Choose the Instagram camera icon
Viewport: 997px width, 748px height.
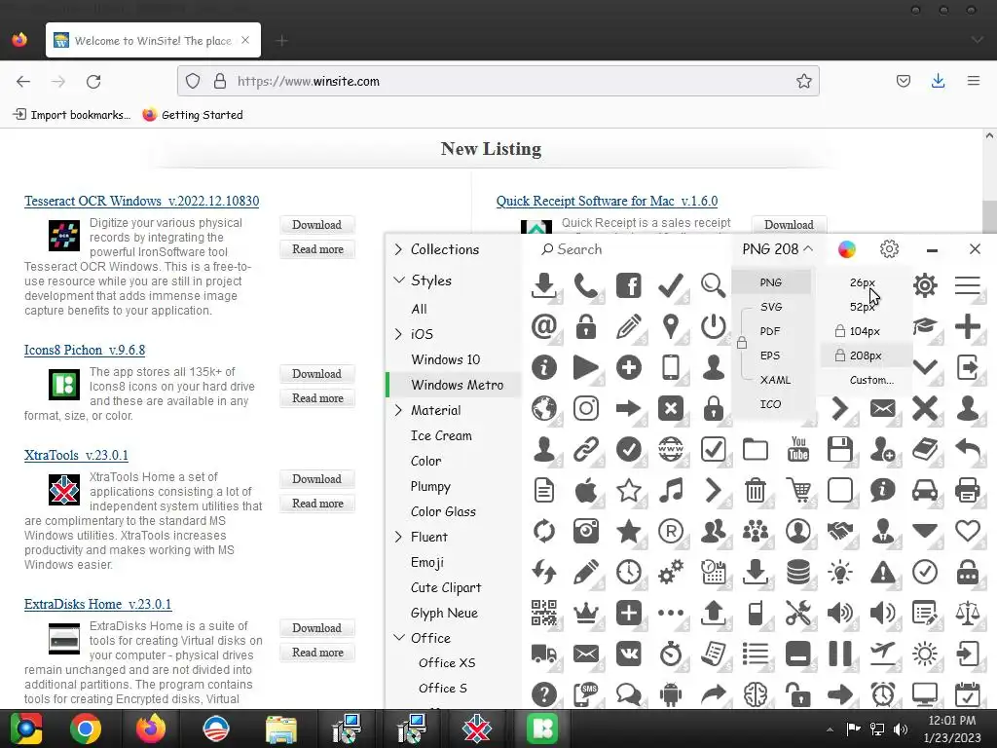(x=585, y=408)
